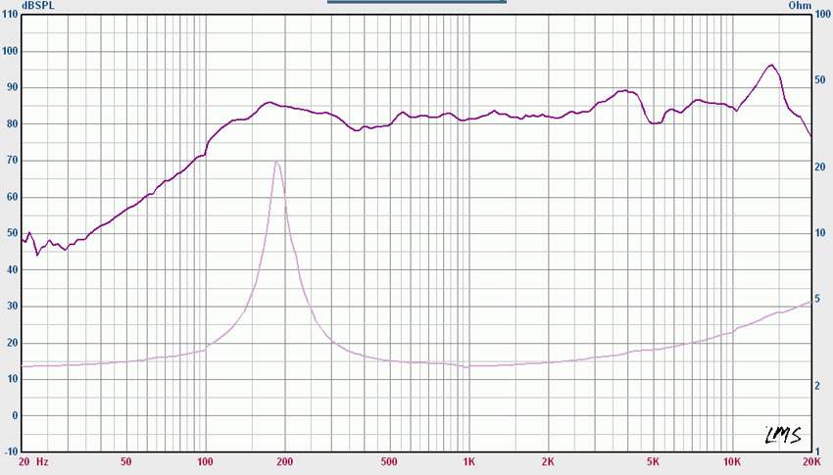Click the 500 Hz frequency axis label

(x=389, y=461)
